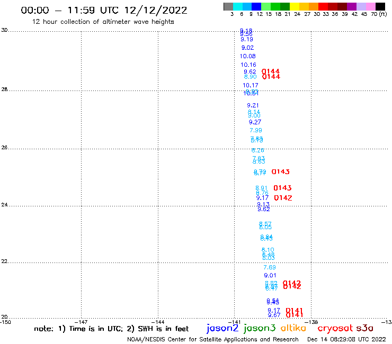Click the longitude axis label -150
This screenshot has height=344, width=392.
pyautogui.click(x=5, y=322)
